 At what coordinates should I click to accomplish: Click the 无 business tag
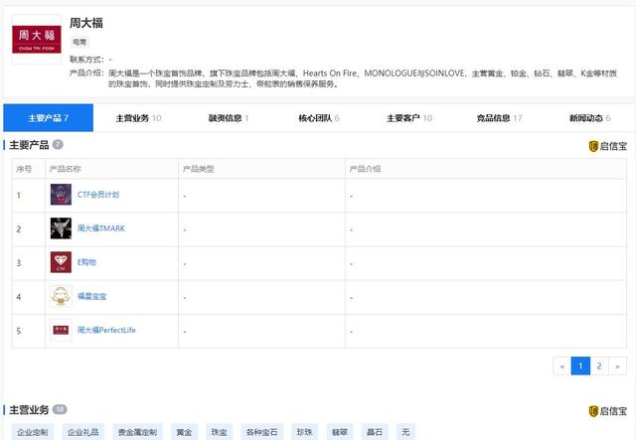click(x=405, y=432)
